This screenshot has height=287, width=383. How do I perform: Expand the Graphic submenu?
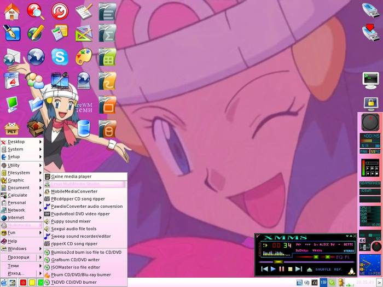[x=22, y=180]
